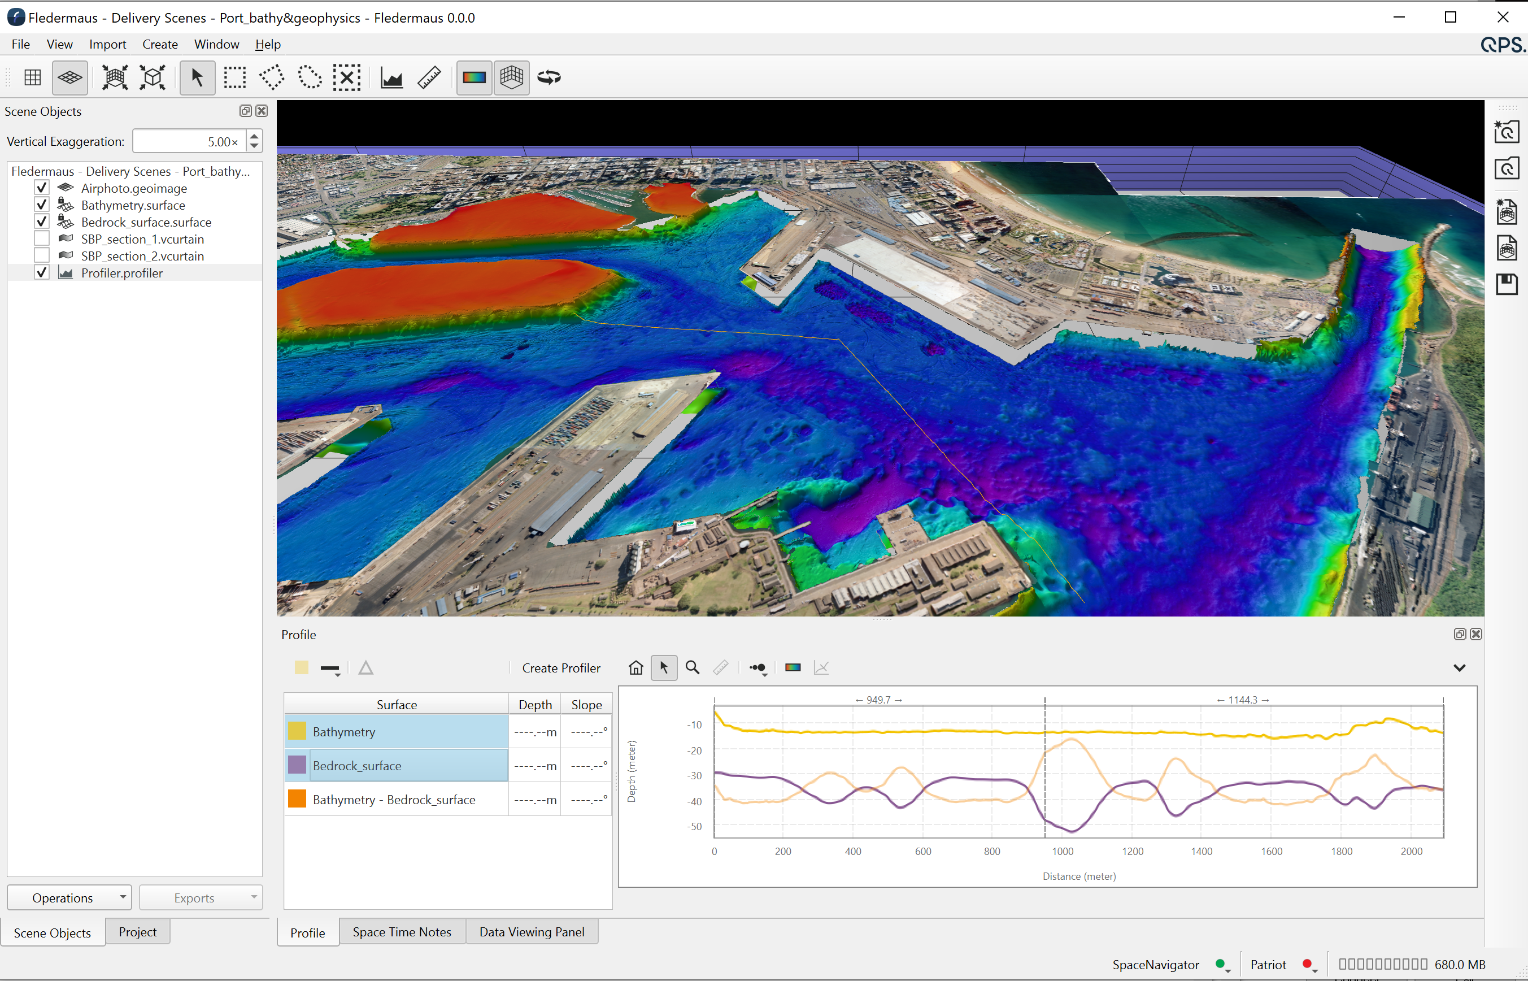
Task: Select the rectangle selection tool
Action: click(x=234, y=78)
